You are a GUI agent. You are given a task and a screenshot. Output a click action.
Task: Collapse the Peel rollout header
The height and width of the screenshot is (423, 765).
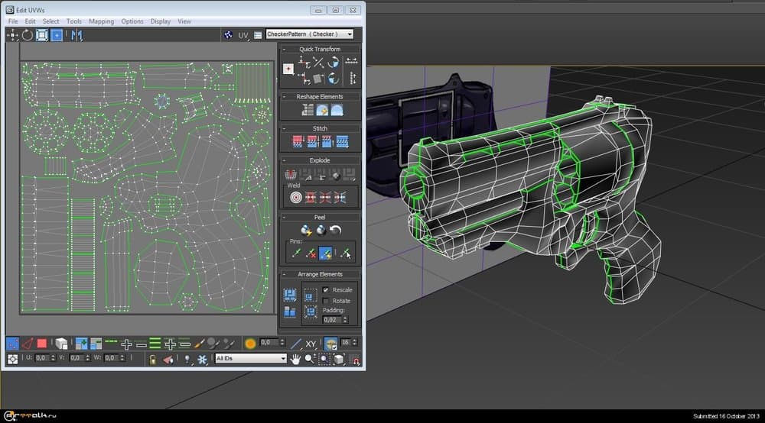point(320,217)
